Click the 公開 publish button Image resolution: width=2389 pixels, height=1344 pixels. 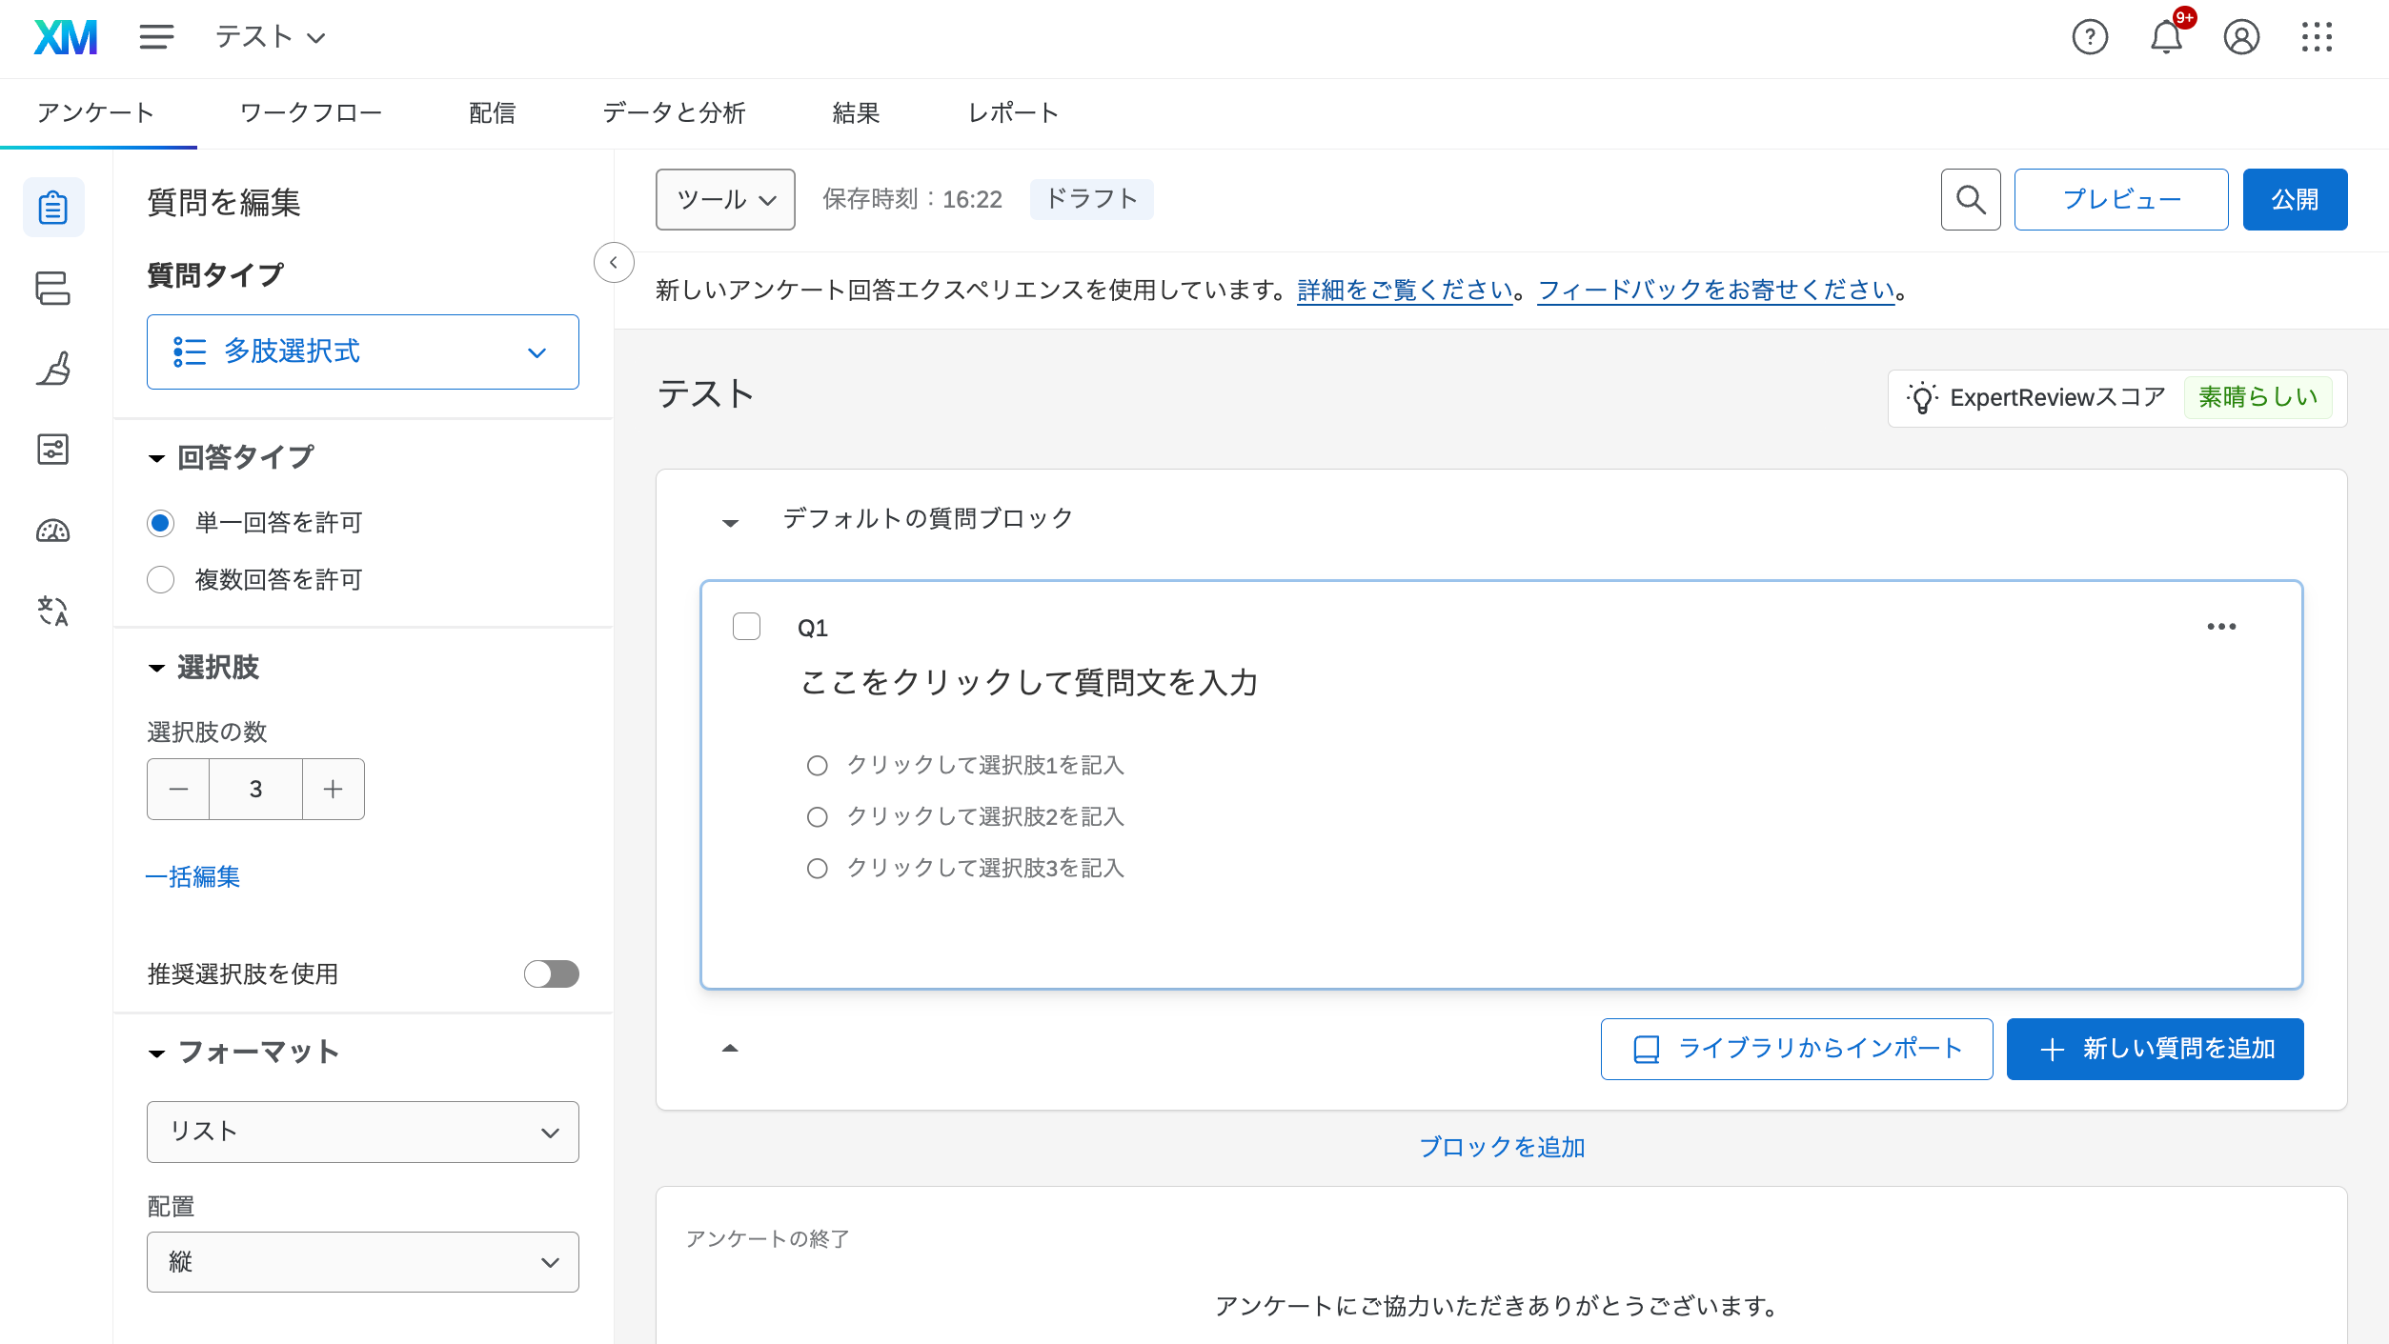tap(2295, 199)
